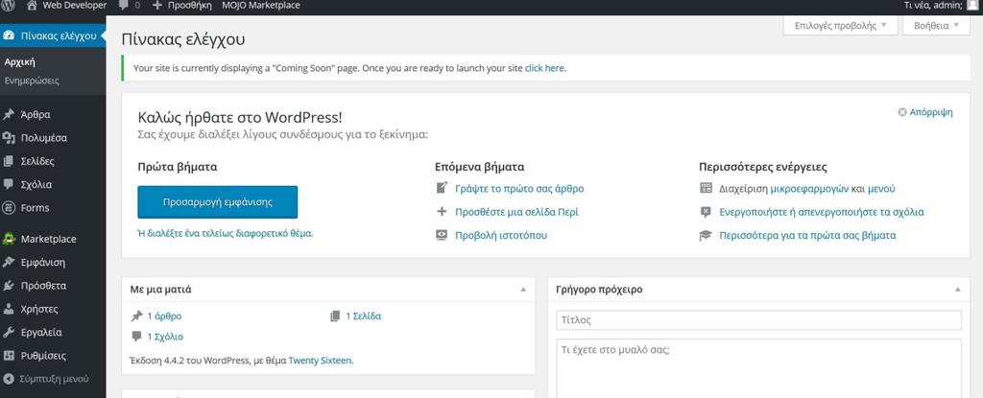Click 'Ή διαλέξτε ένα τελείως διαφορετικό θέμα' link
983x398 pixels.
pyautogui.click(x=225, y=233)
